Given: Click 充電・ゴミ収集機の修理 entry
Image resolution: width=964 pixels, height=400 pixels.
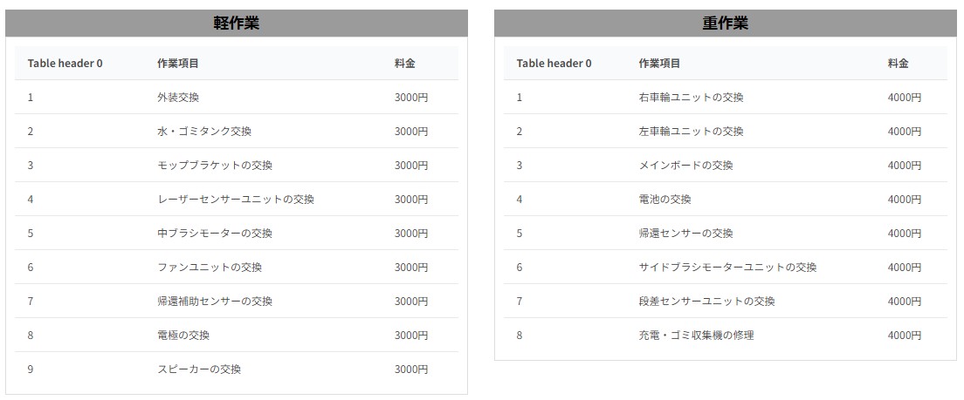Looking at the screenshot, I should (696, 336).
